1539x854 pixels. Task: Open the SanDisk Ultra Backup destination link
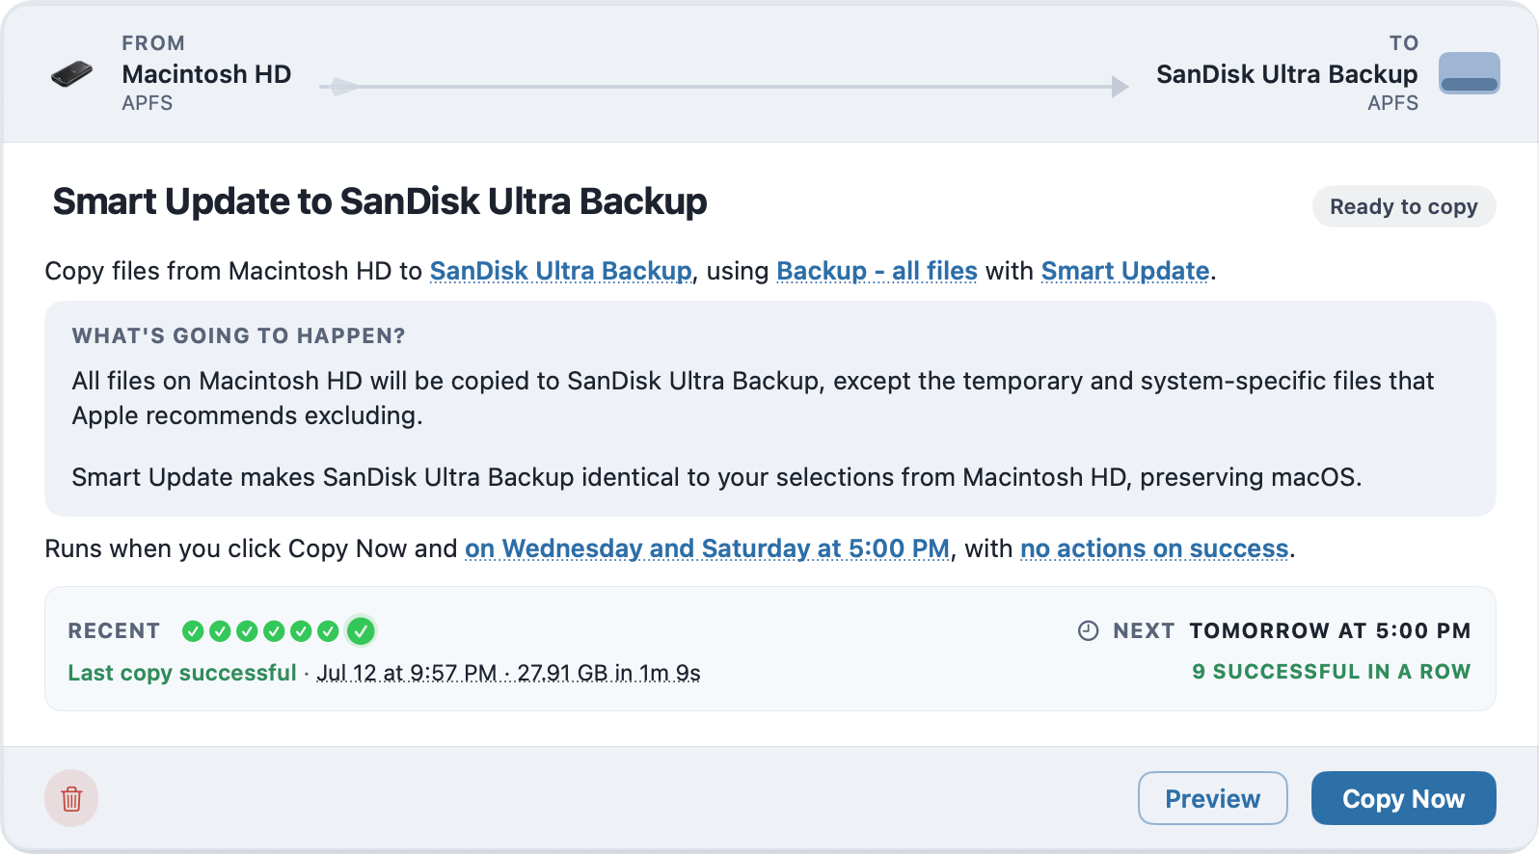pyautogui.click(x=560, y=271)
